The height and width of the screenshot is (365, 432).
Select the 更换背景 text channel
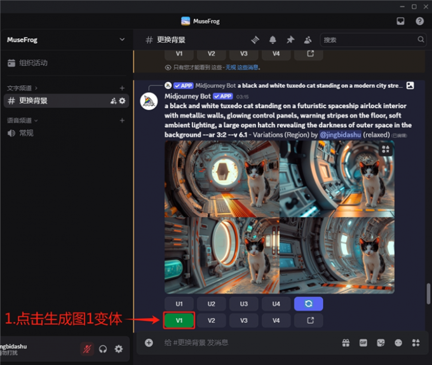66,100
